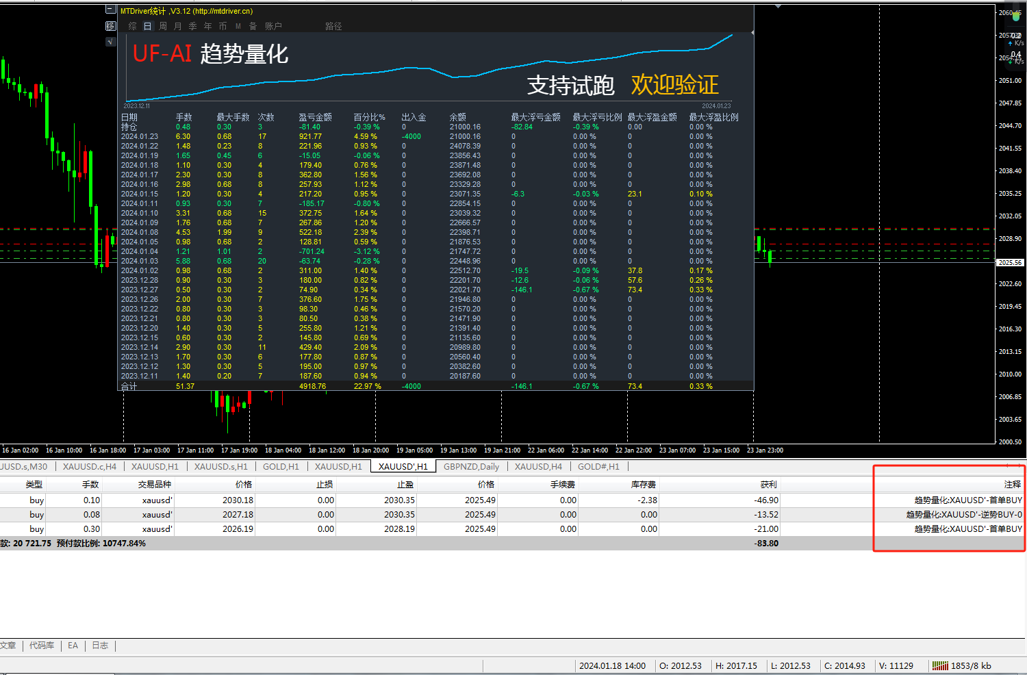
Task: Select the buy order opened at 2030.18
Action: tap(512, 500)
